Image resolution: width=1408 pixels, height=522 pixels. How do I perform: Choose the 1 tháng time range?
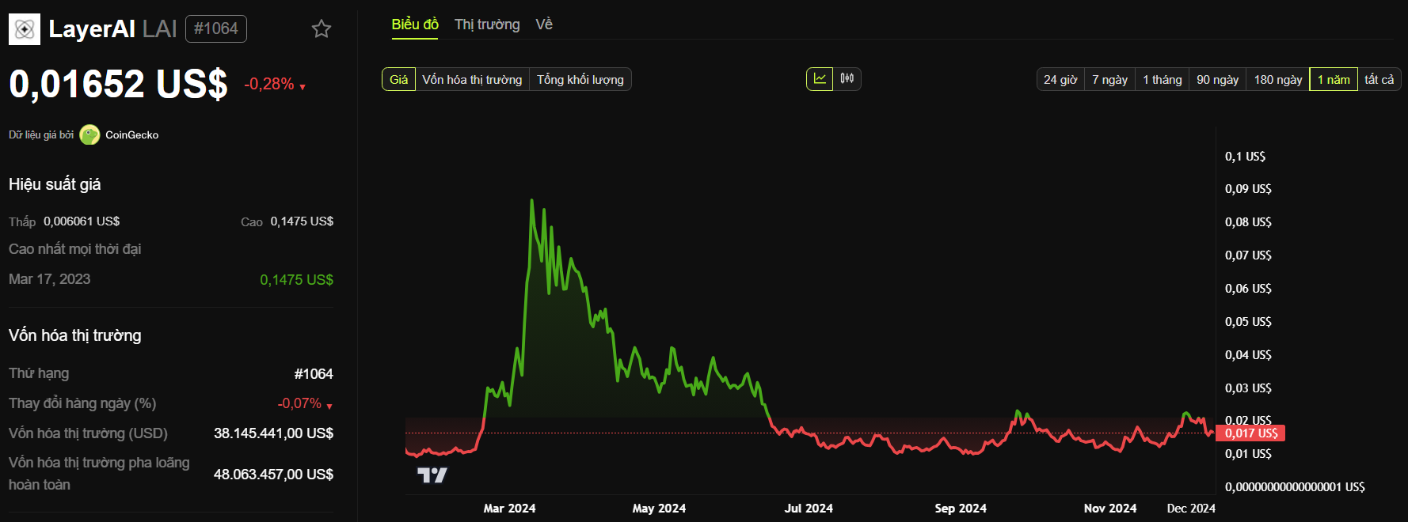1162,80
